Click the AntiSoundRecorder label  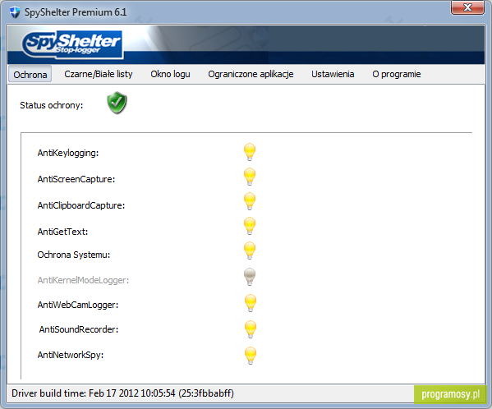[x=79, y=329]
